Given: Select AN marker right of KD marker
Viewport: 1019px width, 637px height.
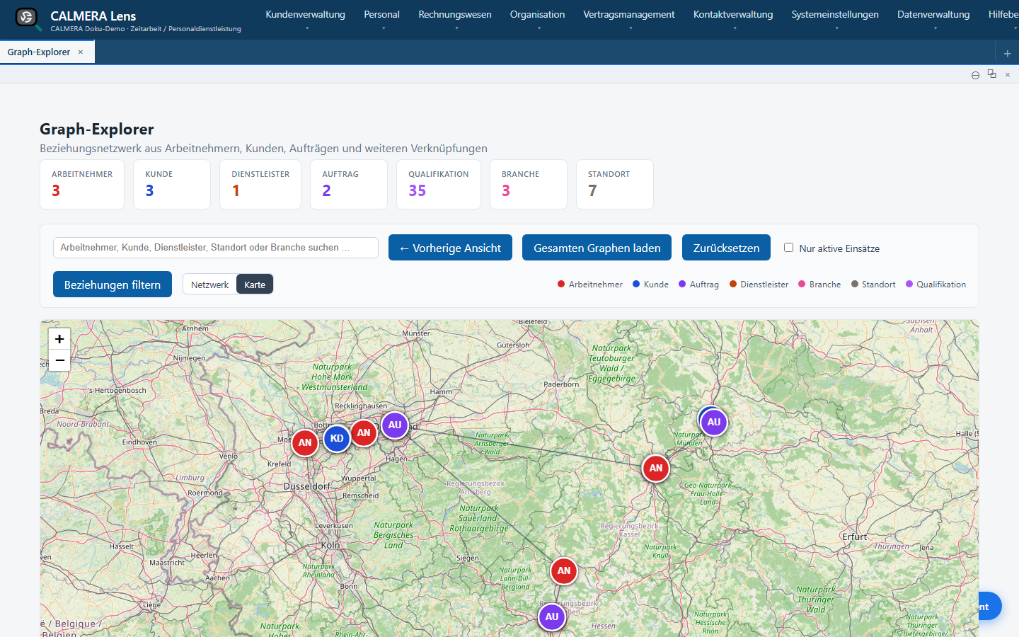Looking at the screenshot, I should (x=364, y=432).
